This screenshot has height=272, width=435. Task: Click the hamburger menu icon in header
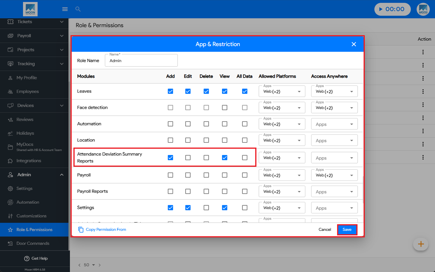(x=65, y=9)
